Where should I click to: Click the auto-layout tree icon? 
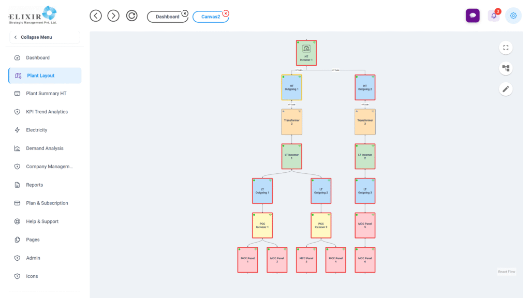point(506,68)
